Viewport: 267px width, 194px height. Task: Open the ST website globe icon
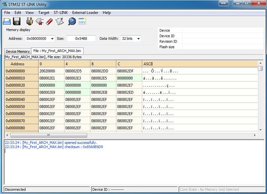72,21
